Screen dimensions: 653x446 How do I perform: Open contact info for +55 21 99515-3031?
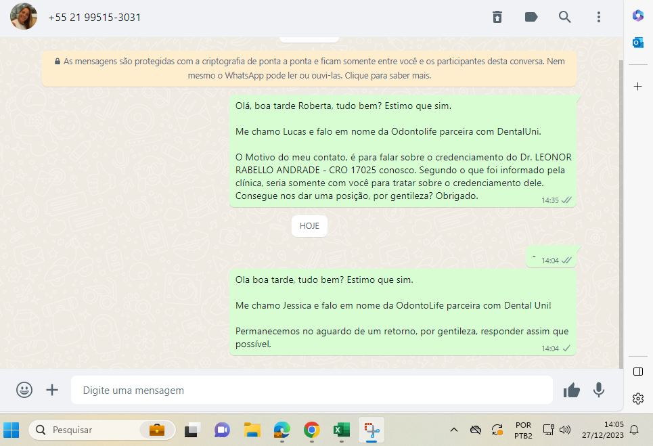pyautogui.click(x=95, y=17)
